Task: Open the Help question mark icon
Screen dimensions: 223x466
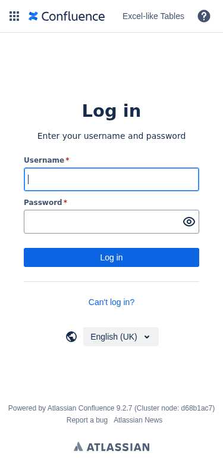Action: (x=204, y=16)
